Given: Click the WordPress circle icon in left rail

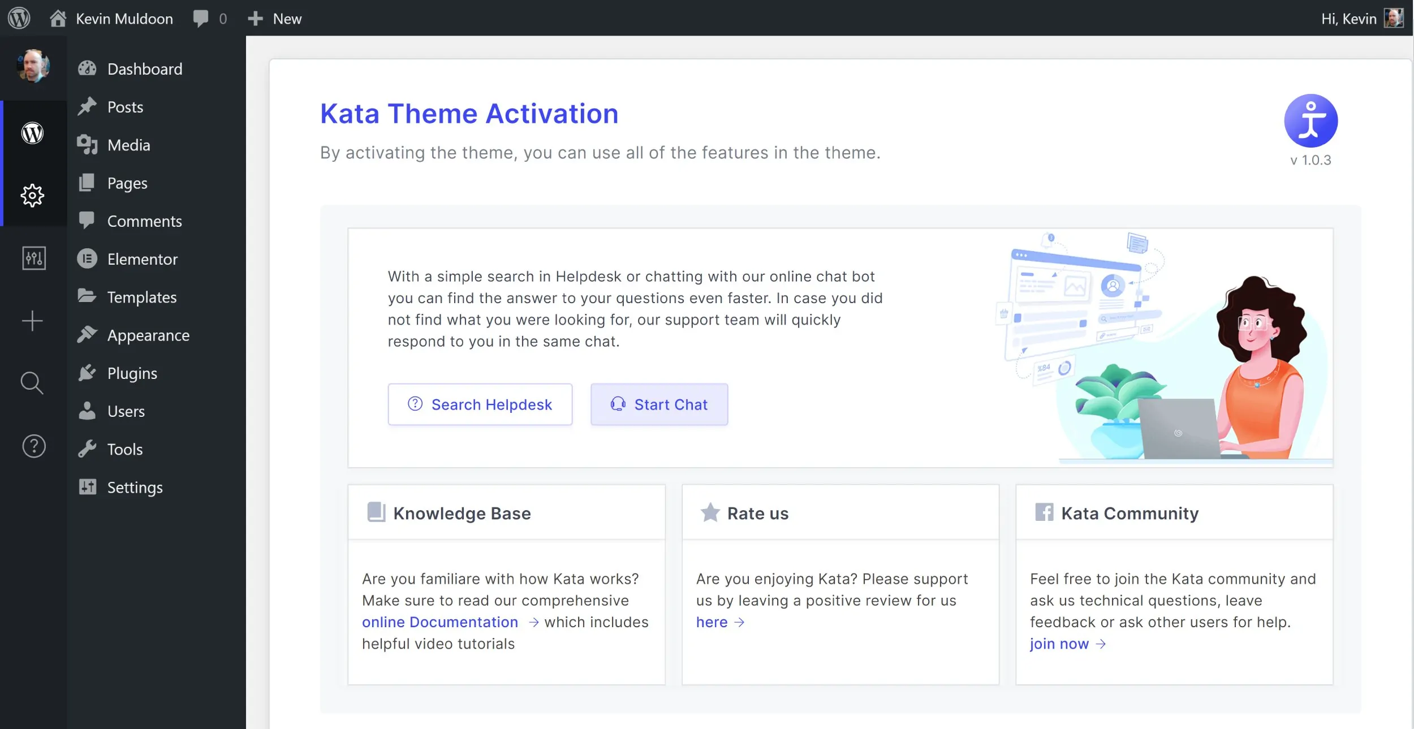Looking at the screenshot, I should click(32, 133).
